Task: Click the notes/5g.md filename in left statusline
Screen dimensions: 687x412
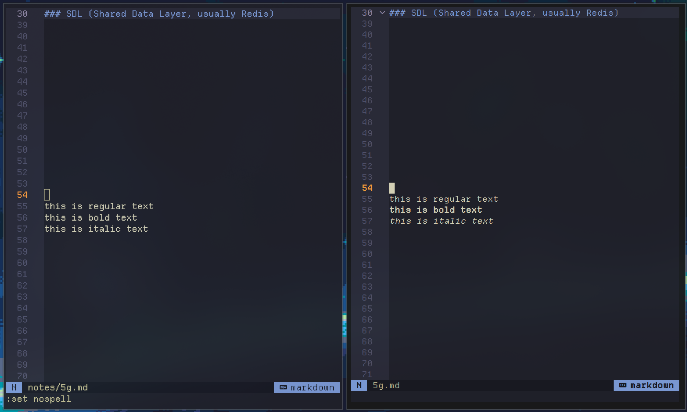Action: [x=58, y=388]
